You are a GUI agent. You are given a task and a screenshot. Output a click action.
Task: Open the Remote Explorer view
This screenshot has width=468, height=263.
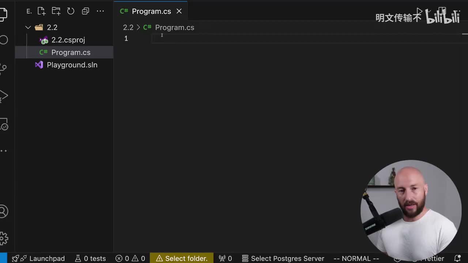pyautogui.click(x=3, y=124)
